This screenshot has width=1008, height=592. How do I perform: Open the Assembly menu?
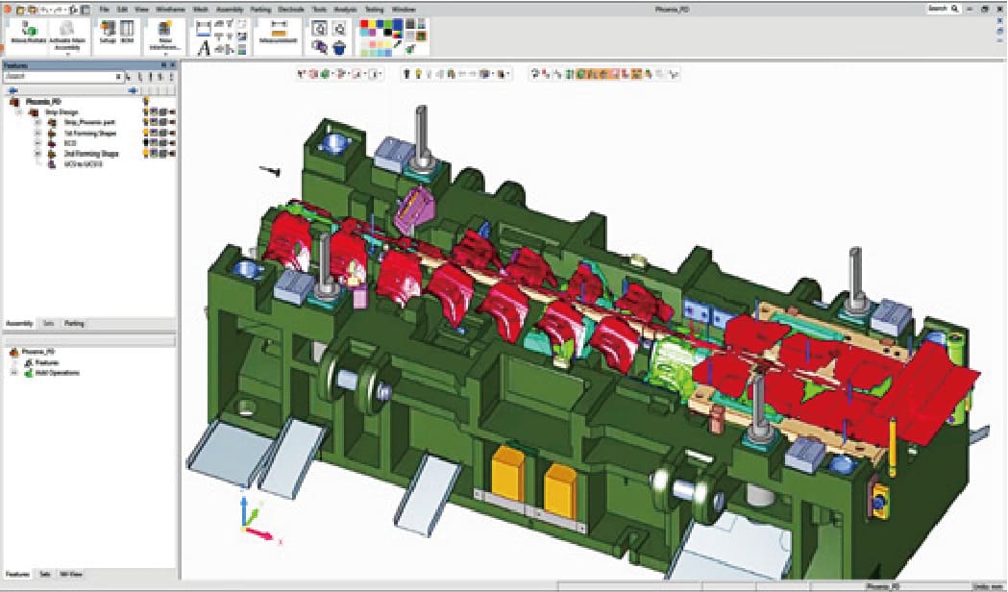(230, 10)
